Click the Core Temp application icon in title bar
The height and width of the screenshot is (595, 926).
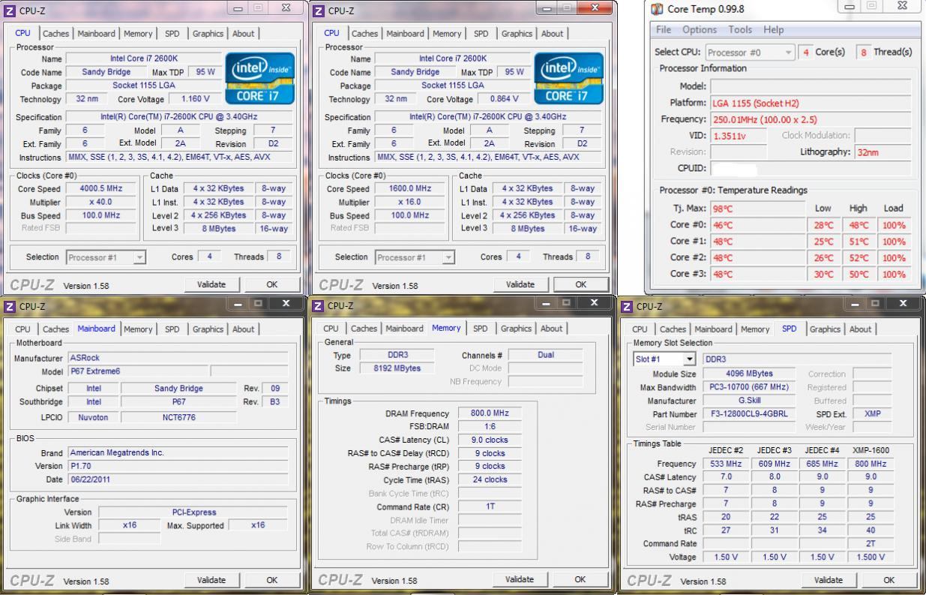tap(658, 9)
